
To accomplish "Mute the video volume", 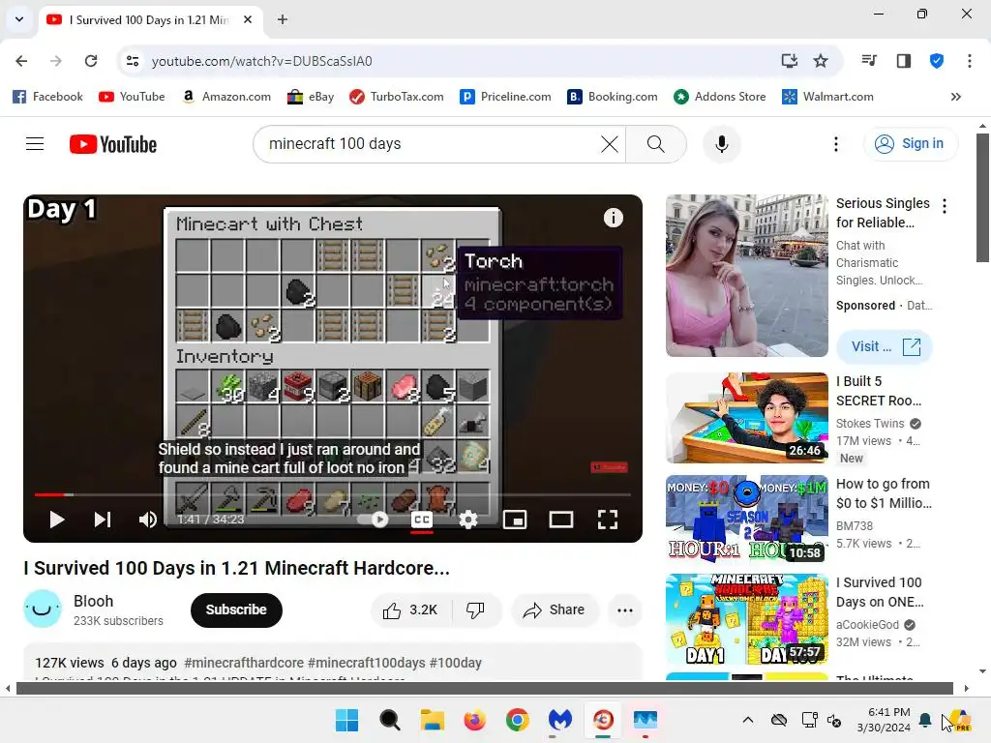I will (148, 520).
